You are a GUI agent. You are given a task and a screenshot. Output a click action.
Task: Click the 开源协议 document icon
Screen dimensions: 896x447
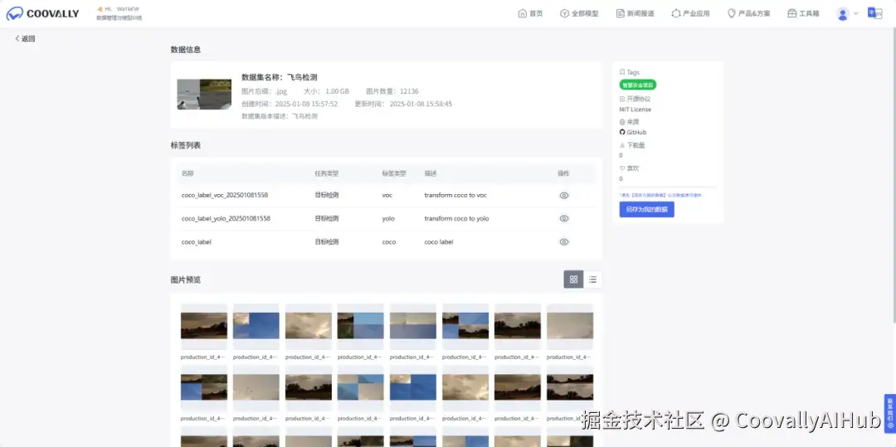point(622,99)
